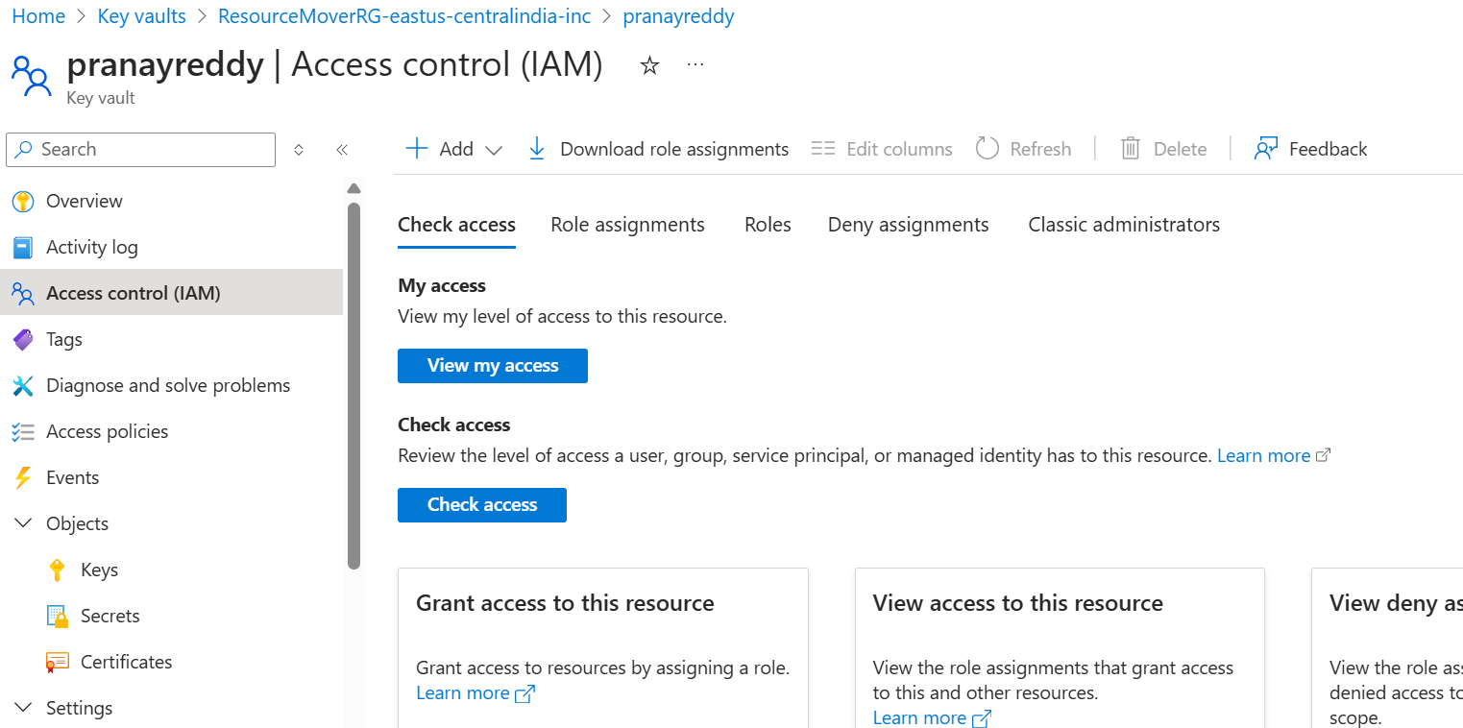The width and height of the screenshot is (1463, 728).
Task: Open the Roles tab
Action: (x=768, y=225)
